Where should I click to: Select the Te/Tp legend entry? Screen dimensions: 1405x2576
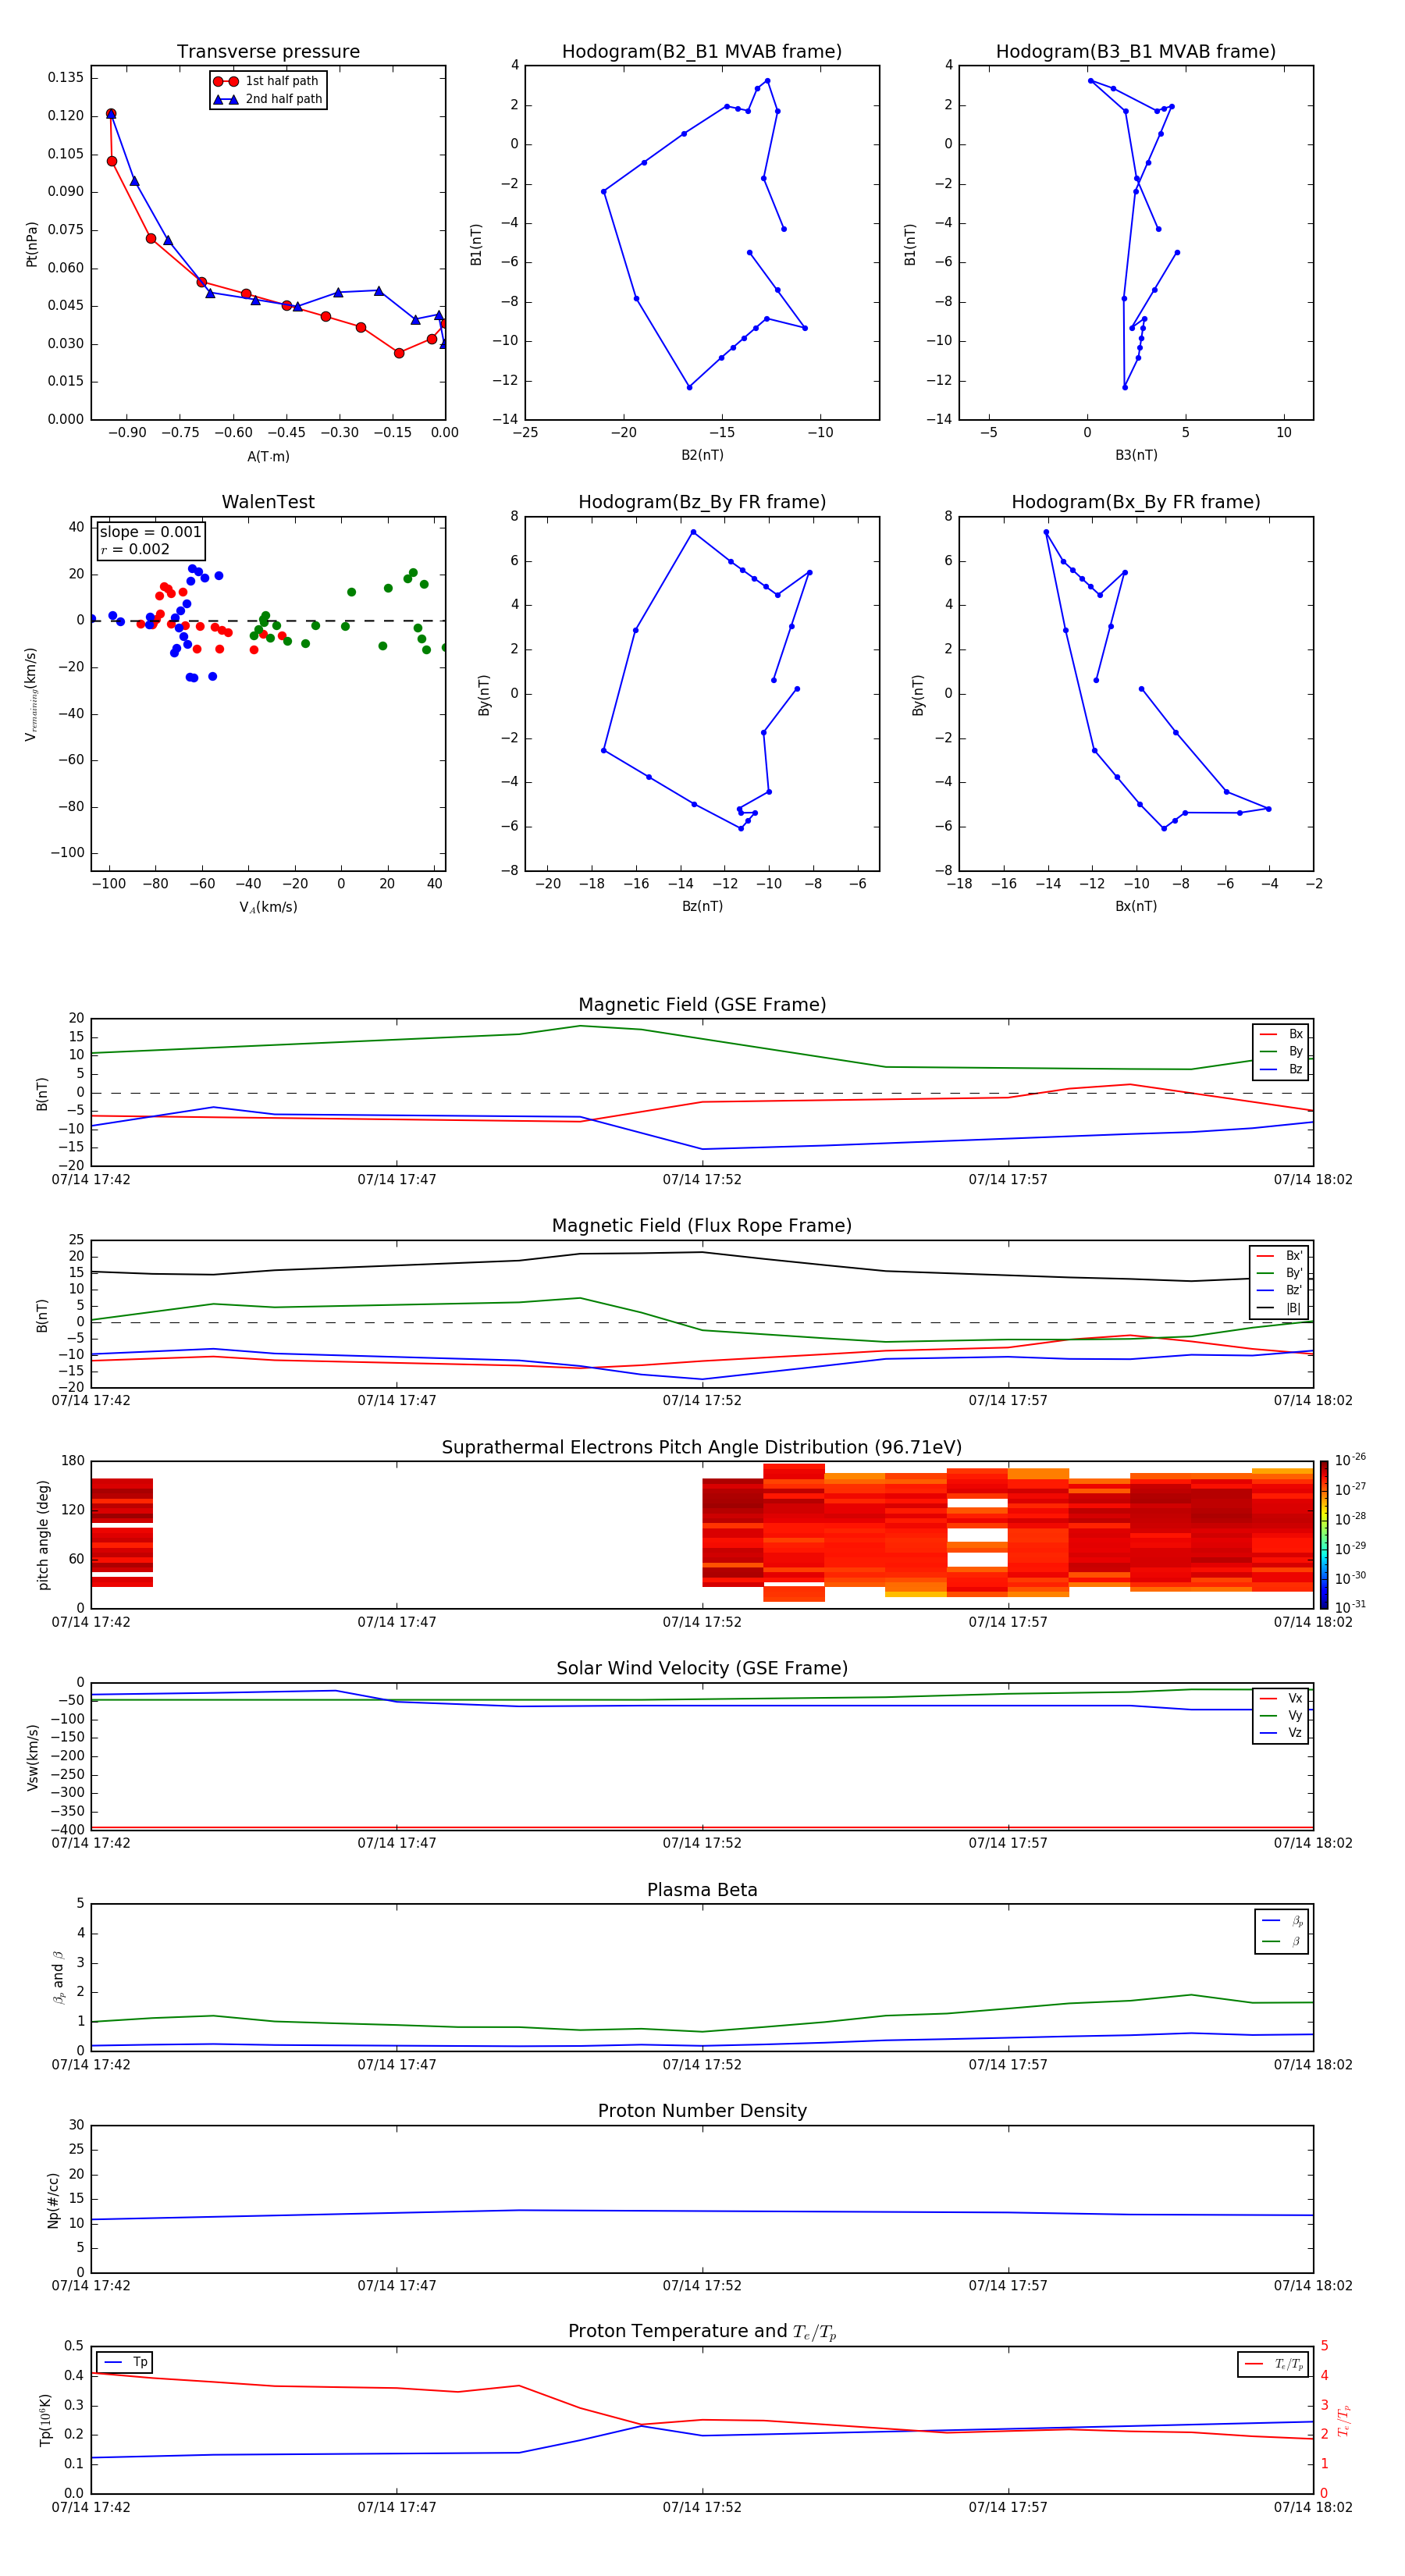[1274, 2364]
